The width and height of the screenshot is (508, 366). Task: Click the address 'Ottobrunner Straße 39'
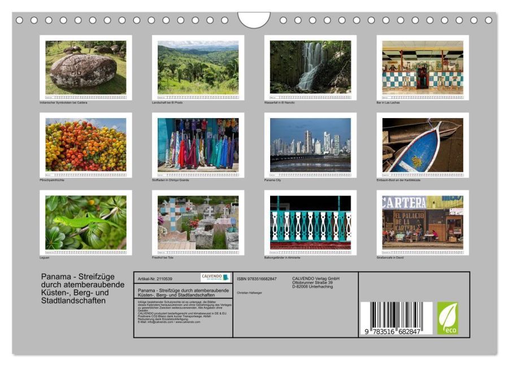[x=312, y=282]
